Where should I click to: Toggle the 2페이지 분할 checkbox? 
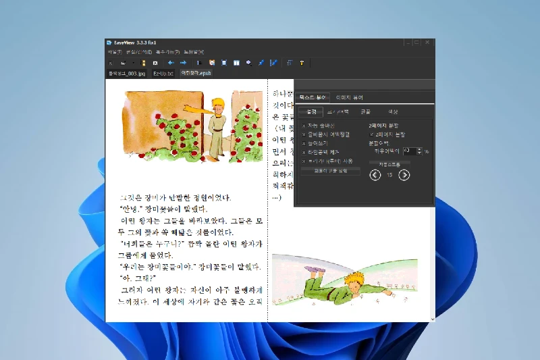click(372, 134)
